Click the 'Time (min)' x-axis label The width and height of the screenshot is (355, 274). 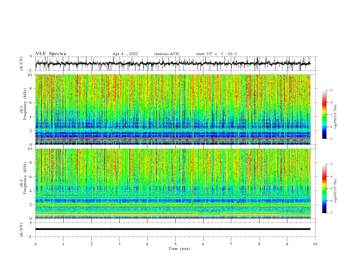point(179,248)
